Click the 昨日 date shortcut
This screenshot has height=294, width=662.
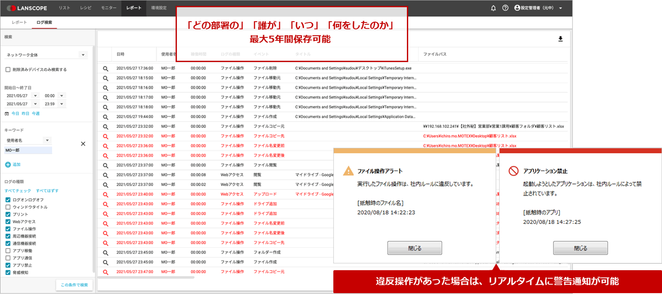(x=26, y=114)
